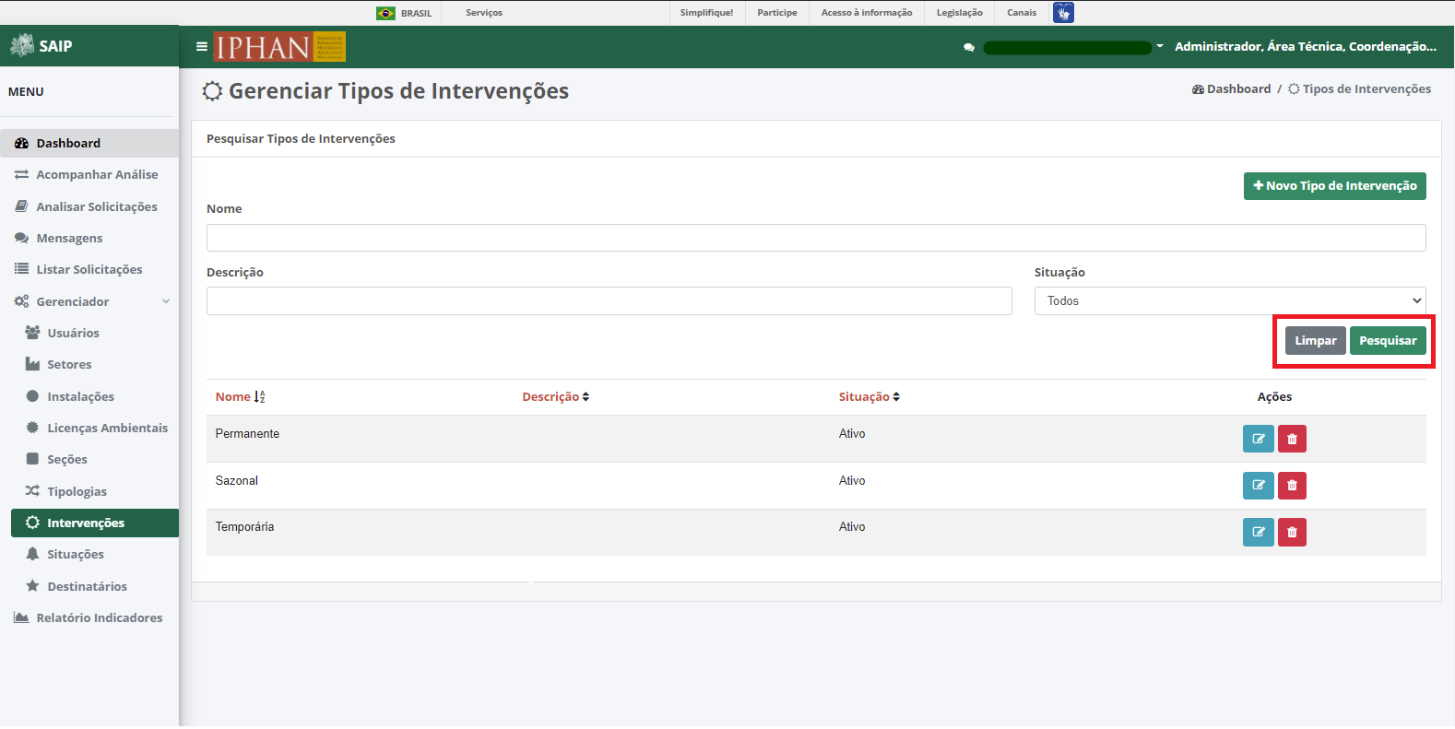Click the Brazil flag icon
Image resolution: width=1455 pixels, height=729 pixels.
coord(385,13)
